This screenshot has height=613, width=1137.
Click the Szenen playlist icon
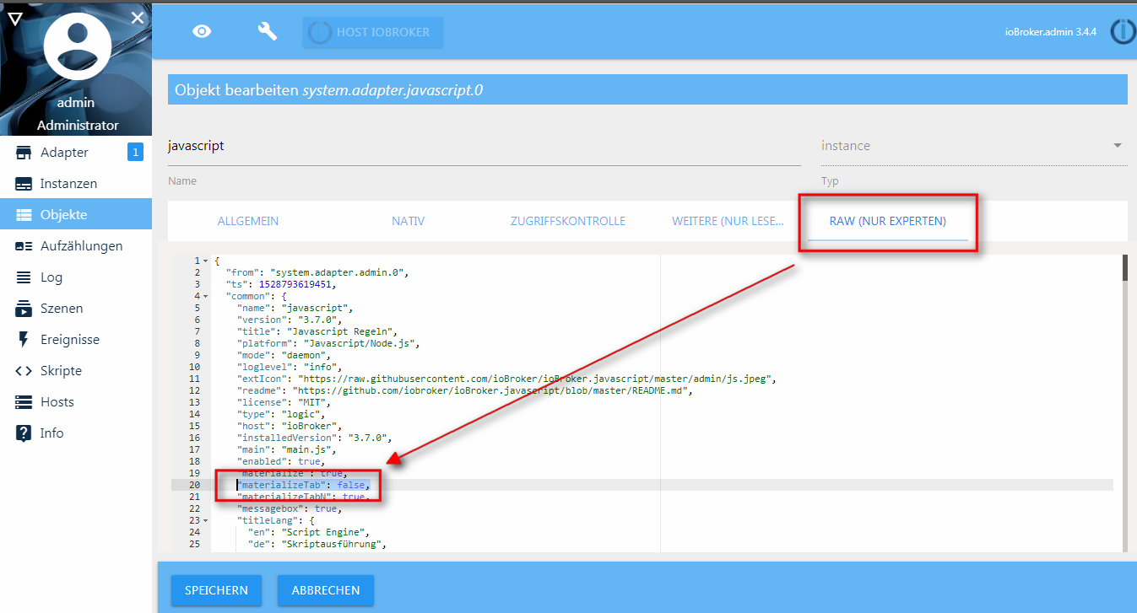click(x=24, y=309)
